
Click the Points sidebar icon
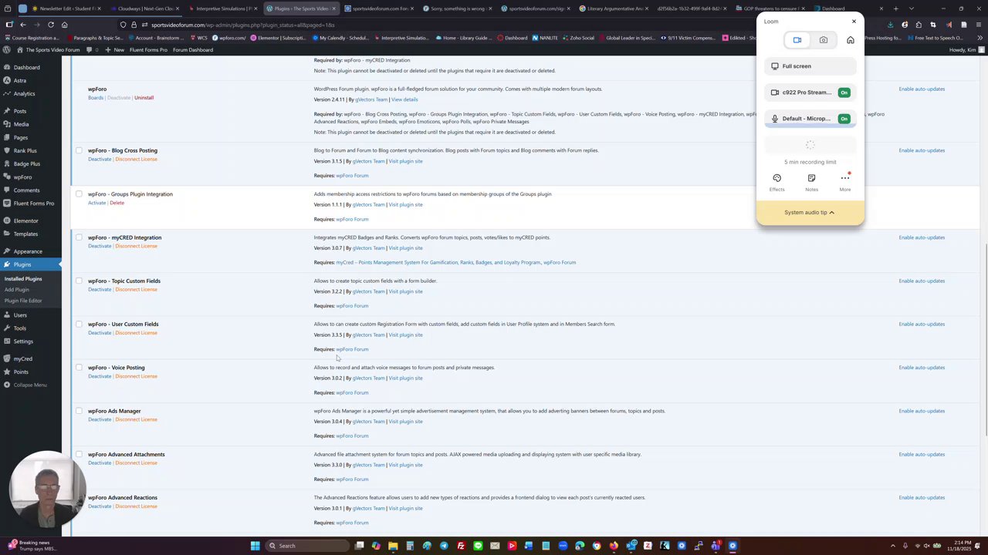click(x=7, y=372)
